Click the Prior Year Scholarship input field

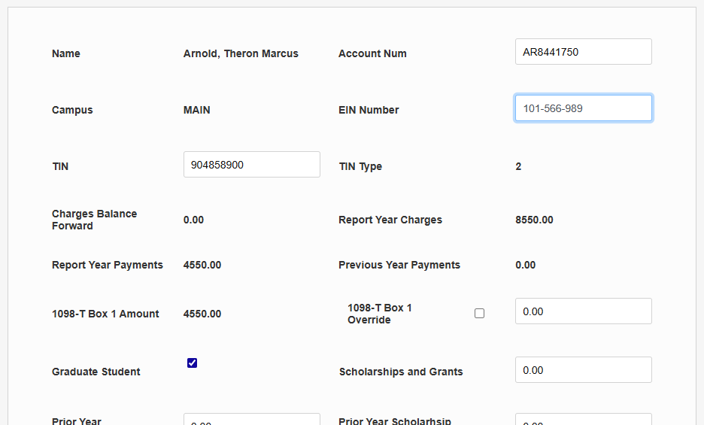point(583,420)
